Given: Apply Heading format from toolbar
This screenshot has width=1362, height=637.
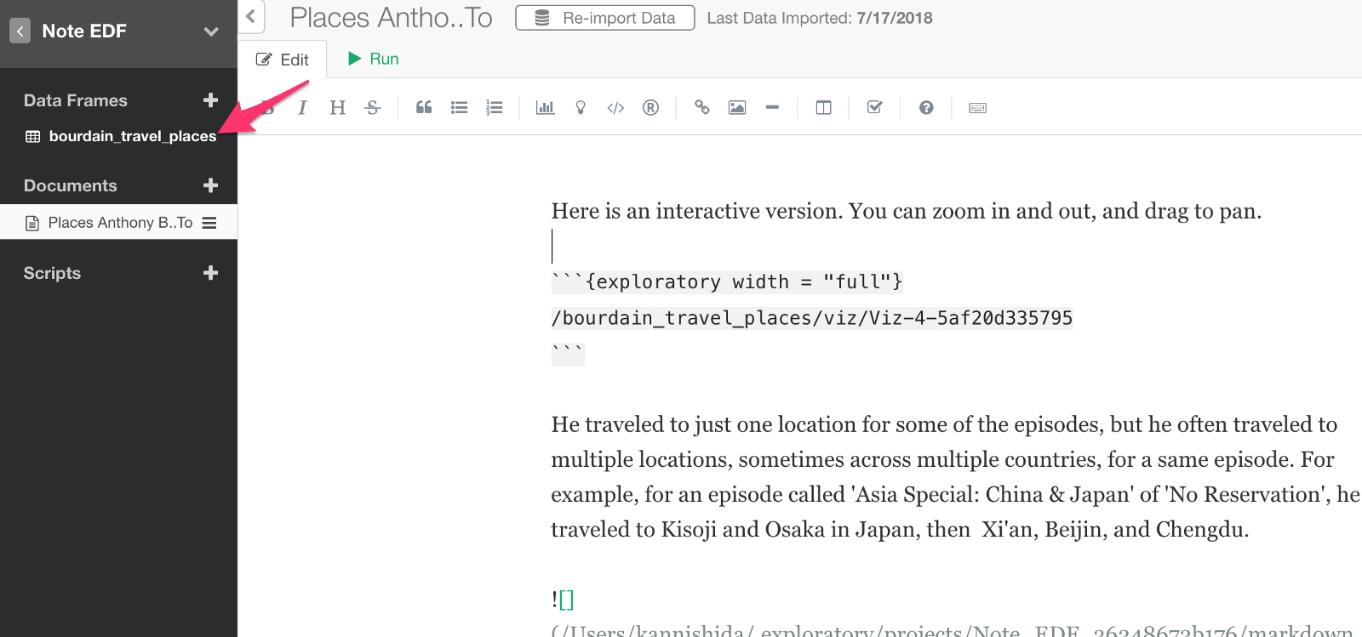Looking at the screenshot, I should [337, 108].
